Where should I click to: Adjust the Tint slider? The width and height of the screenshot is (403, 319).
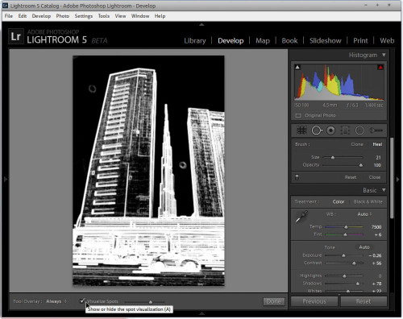pyautogui.click(x=344, y=234)
